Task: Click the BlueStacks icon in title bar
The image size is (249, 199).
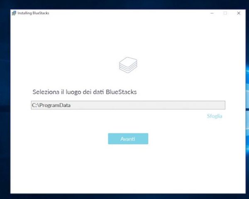Action: pos(14,13)
